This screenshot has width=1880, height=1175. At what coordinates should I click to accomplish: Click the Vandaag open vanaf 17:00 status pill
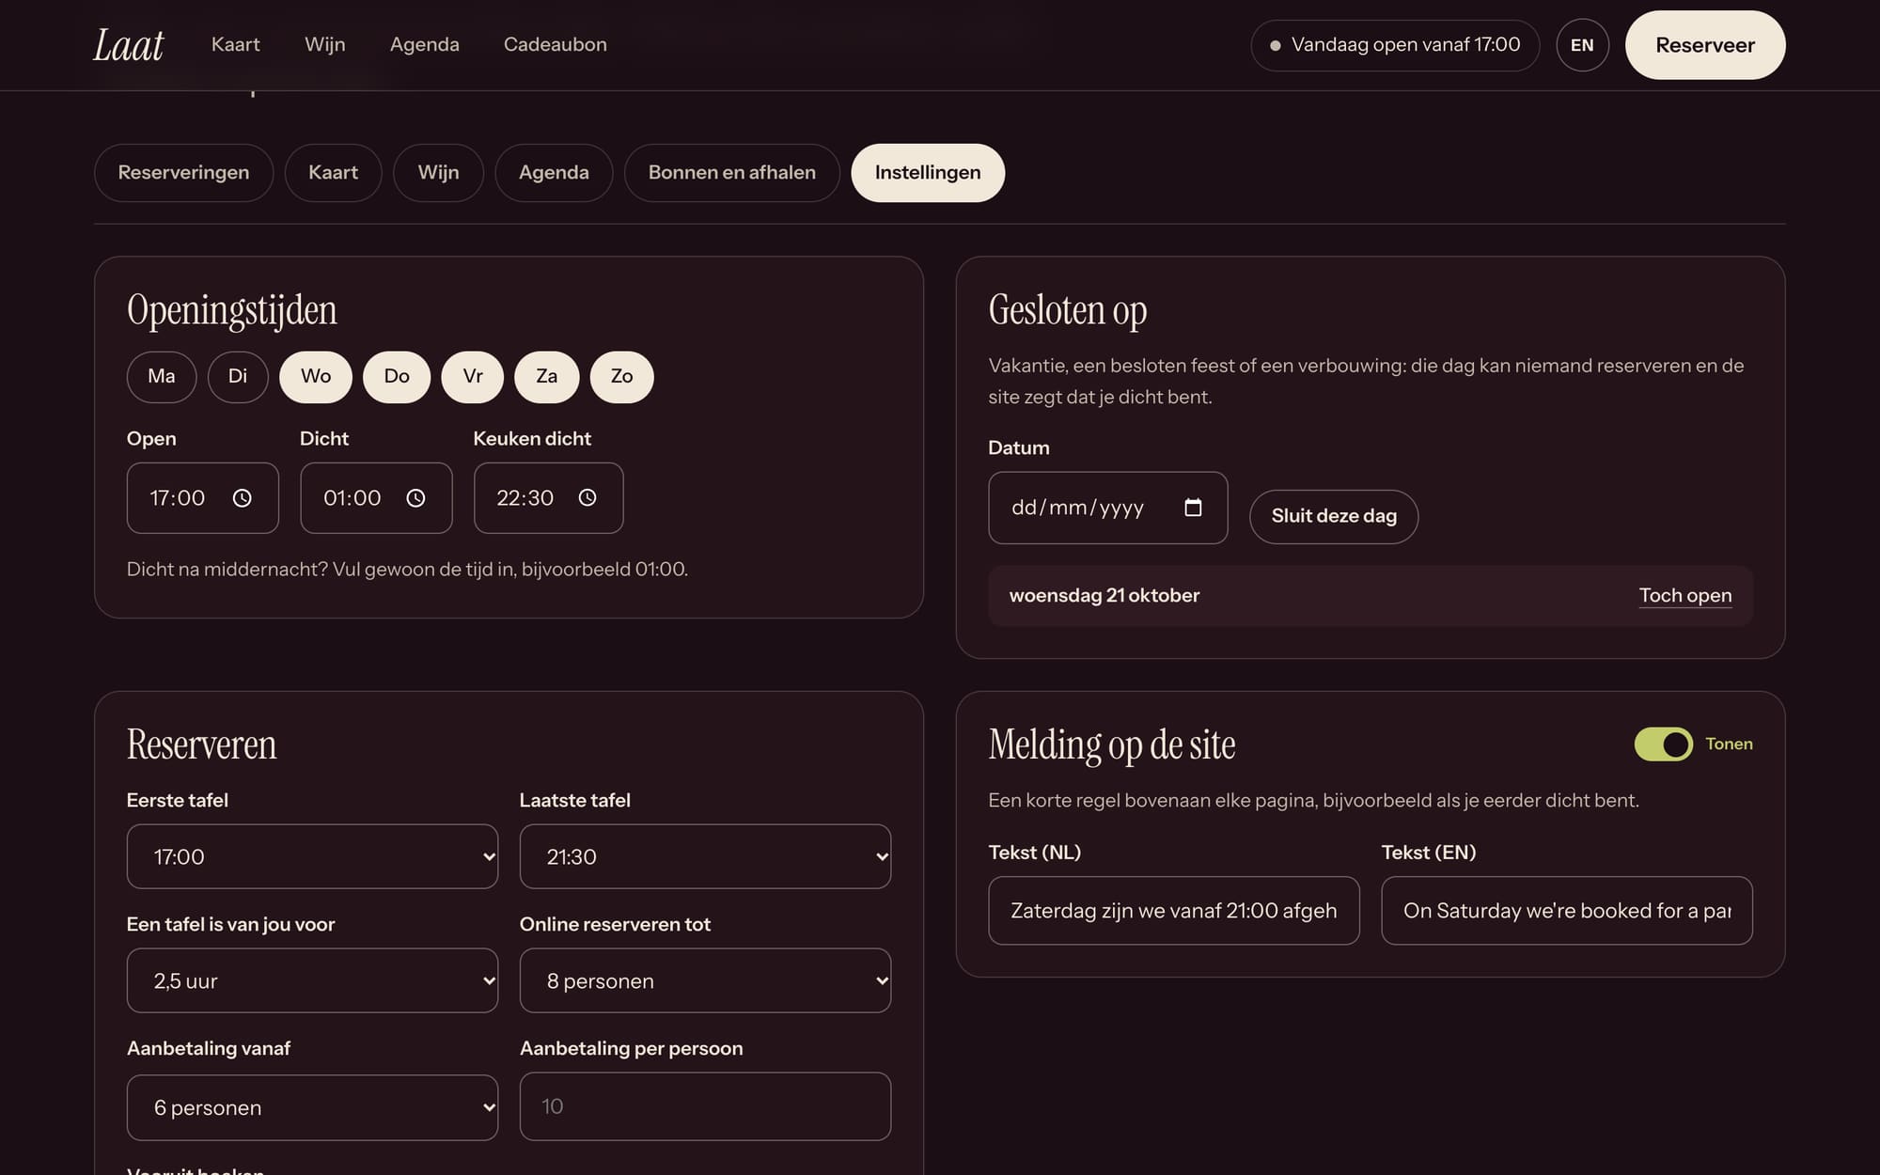[1395, 45]
